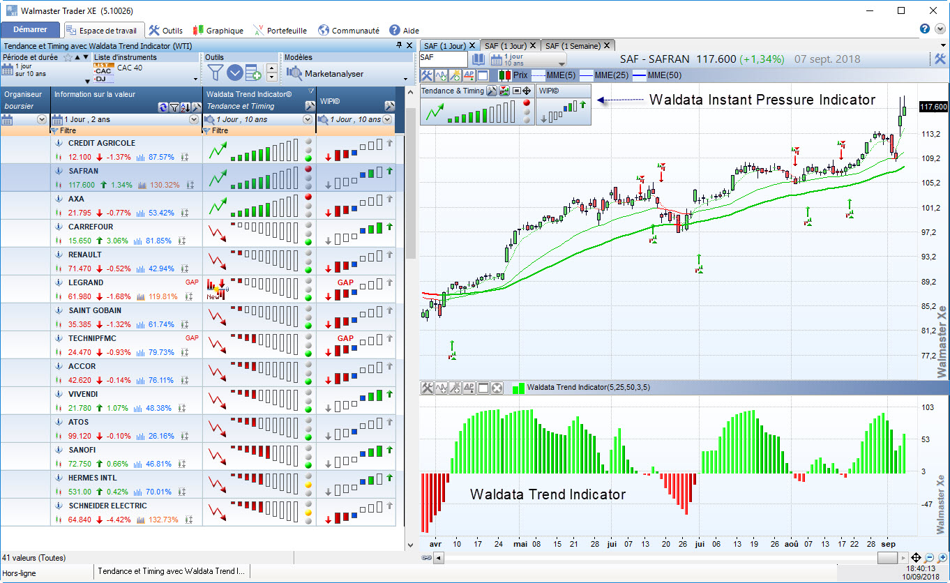Click move cross icon in Tendance & Timing widget

(527, 91)
